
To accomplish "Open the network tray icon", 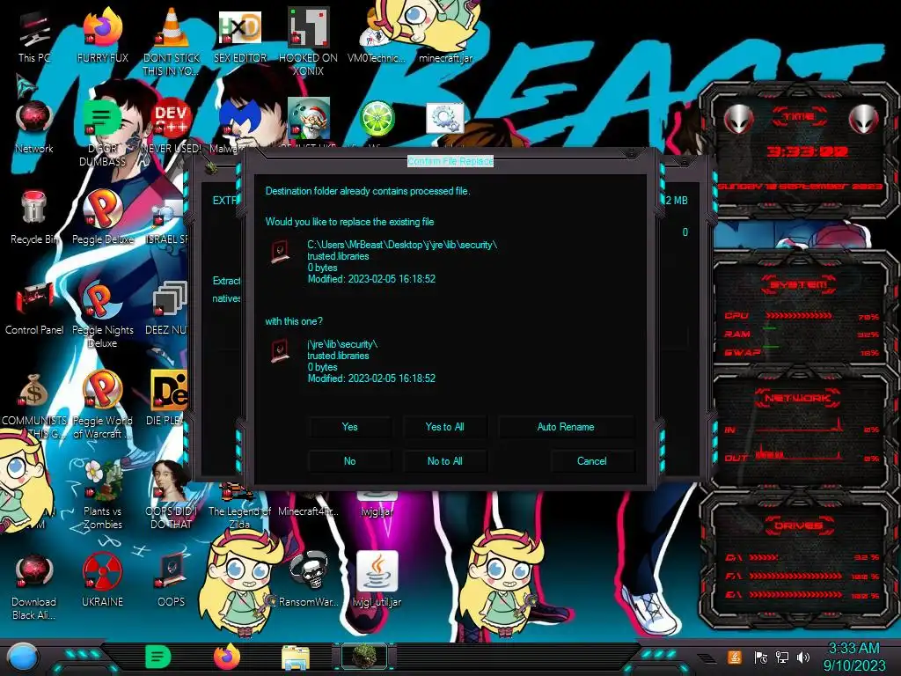I will (x=782, y=657).
